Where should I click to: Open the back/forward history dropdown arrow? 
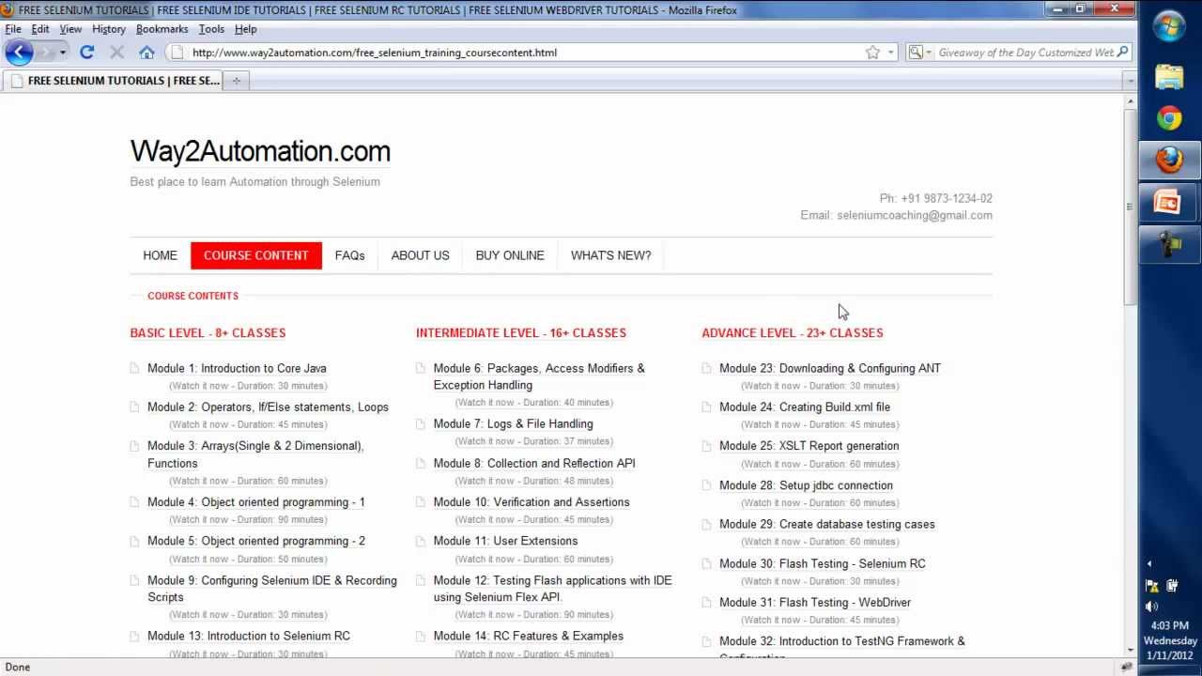click(x=63, y=53)
